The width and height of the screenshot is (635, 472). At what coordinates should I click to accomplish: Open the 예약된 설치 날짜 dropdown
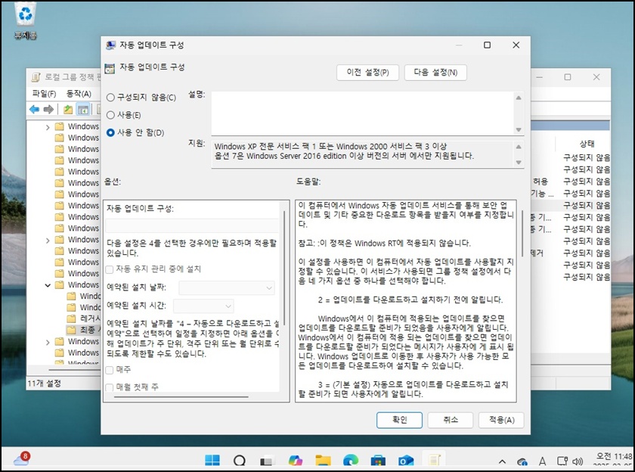click(227, 287)
